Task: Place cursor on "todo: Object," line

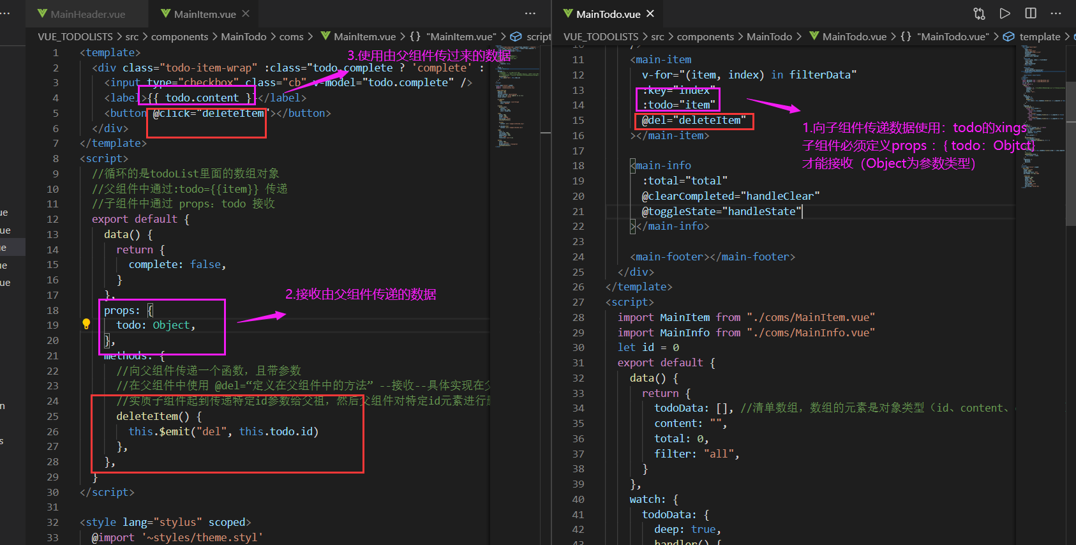Action: click(156, 325)
